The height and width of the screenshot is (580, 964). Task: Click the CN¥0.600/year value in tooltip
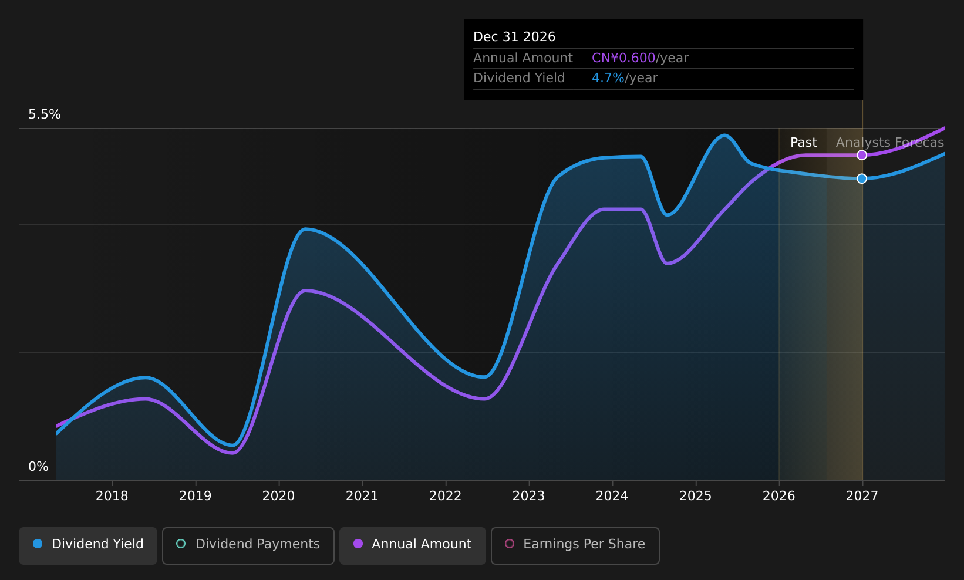[641, 58]
